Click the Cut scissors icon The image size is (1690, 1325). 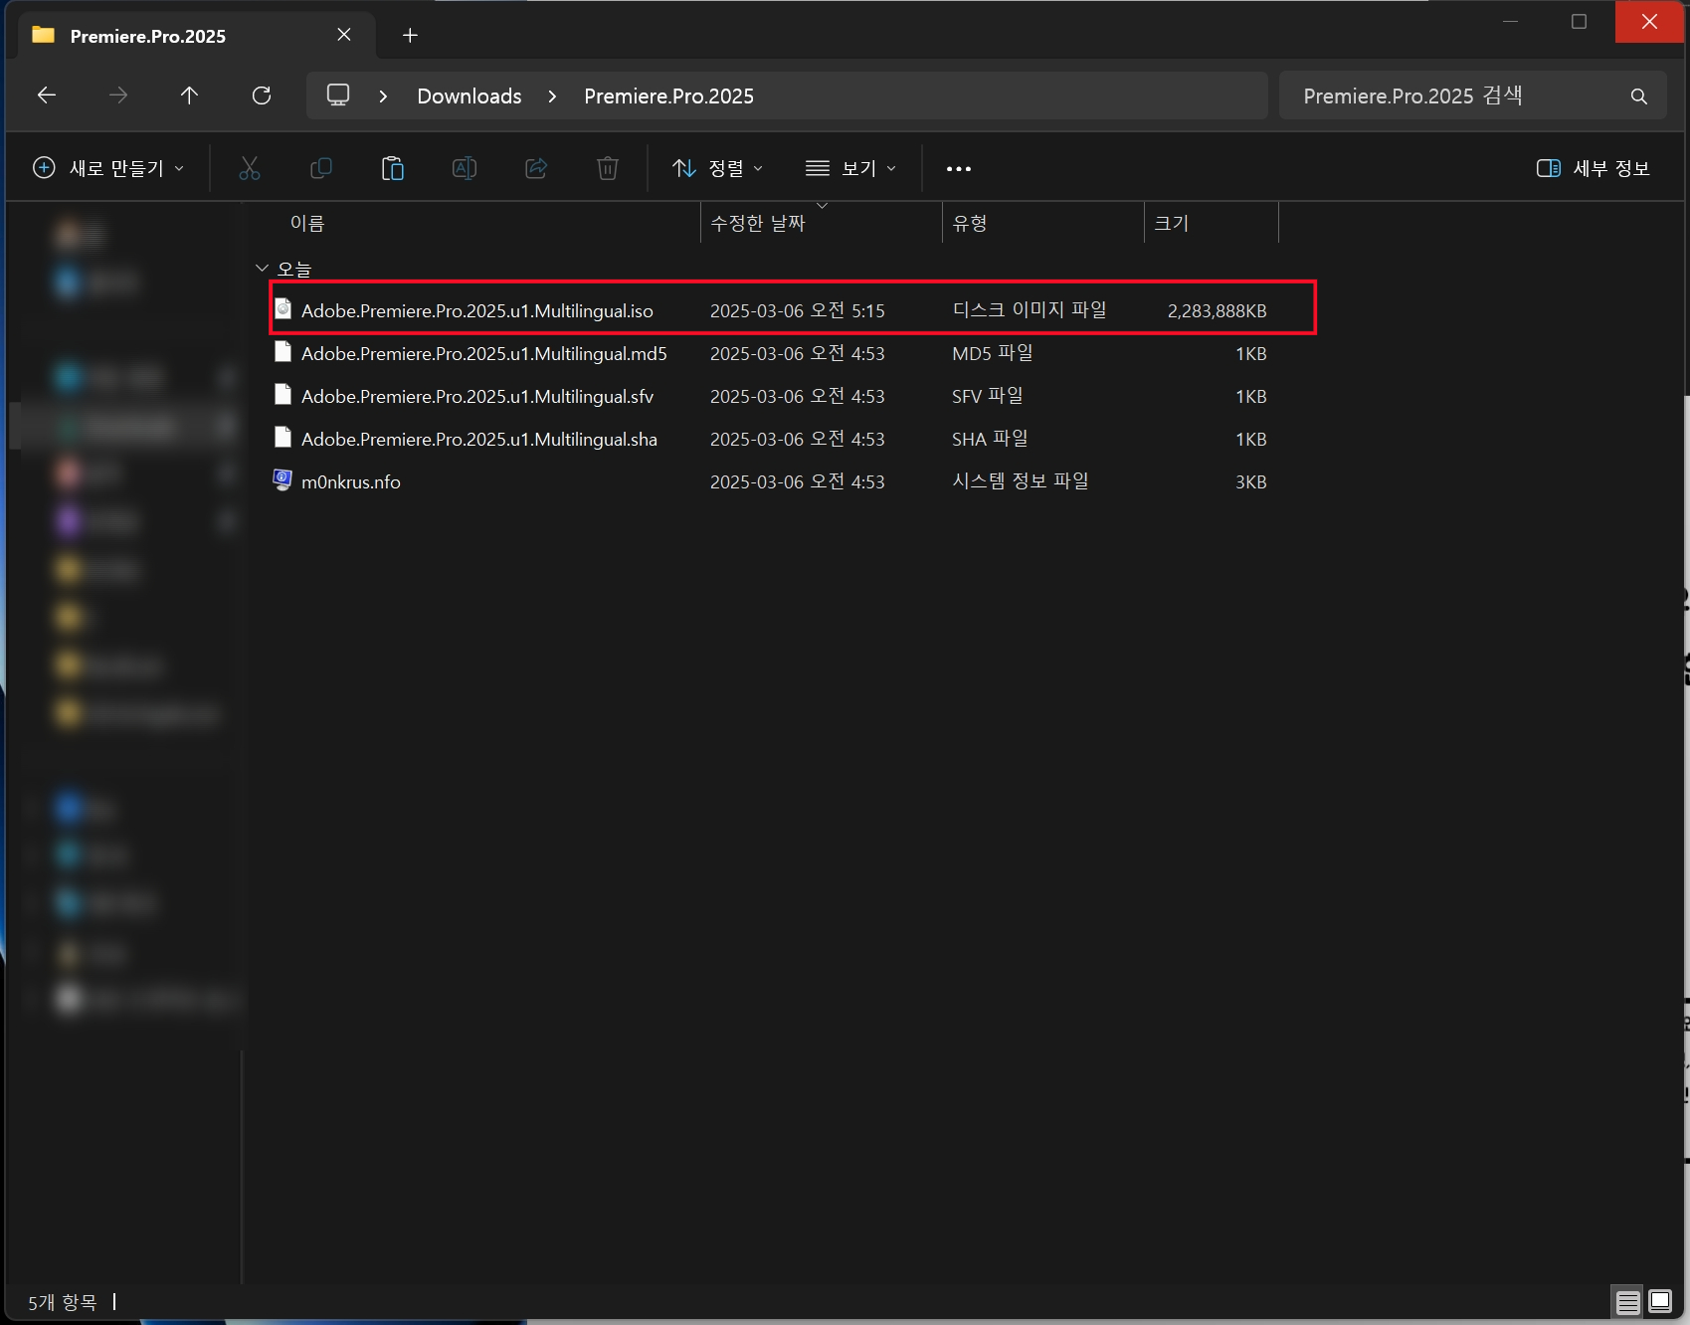tap(250, 168)
